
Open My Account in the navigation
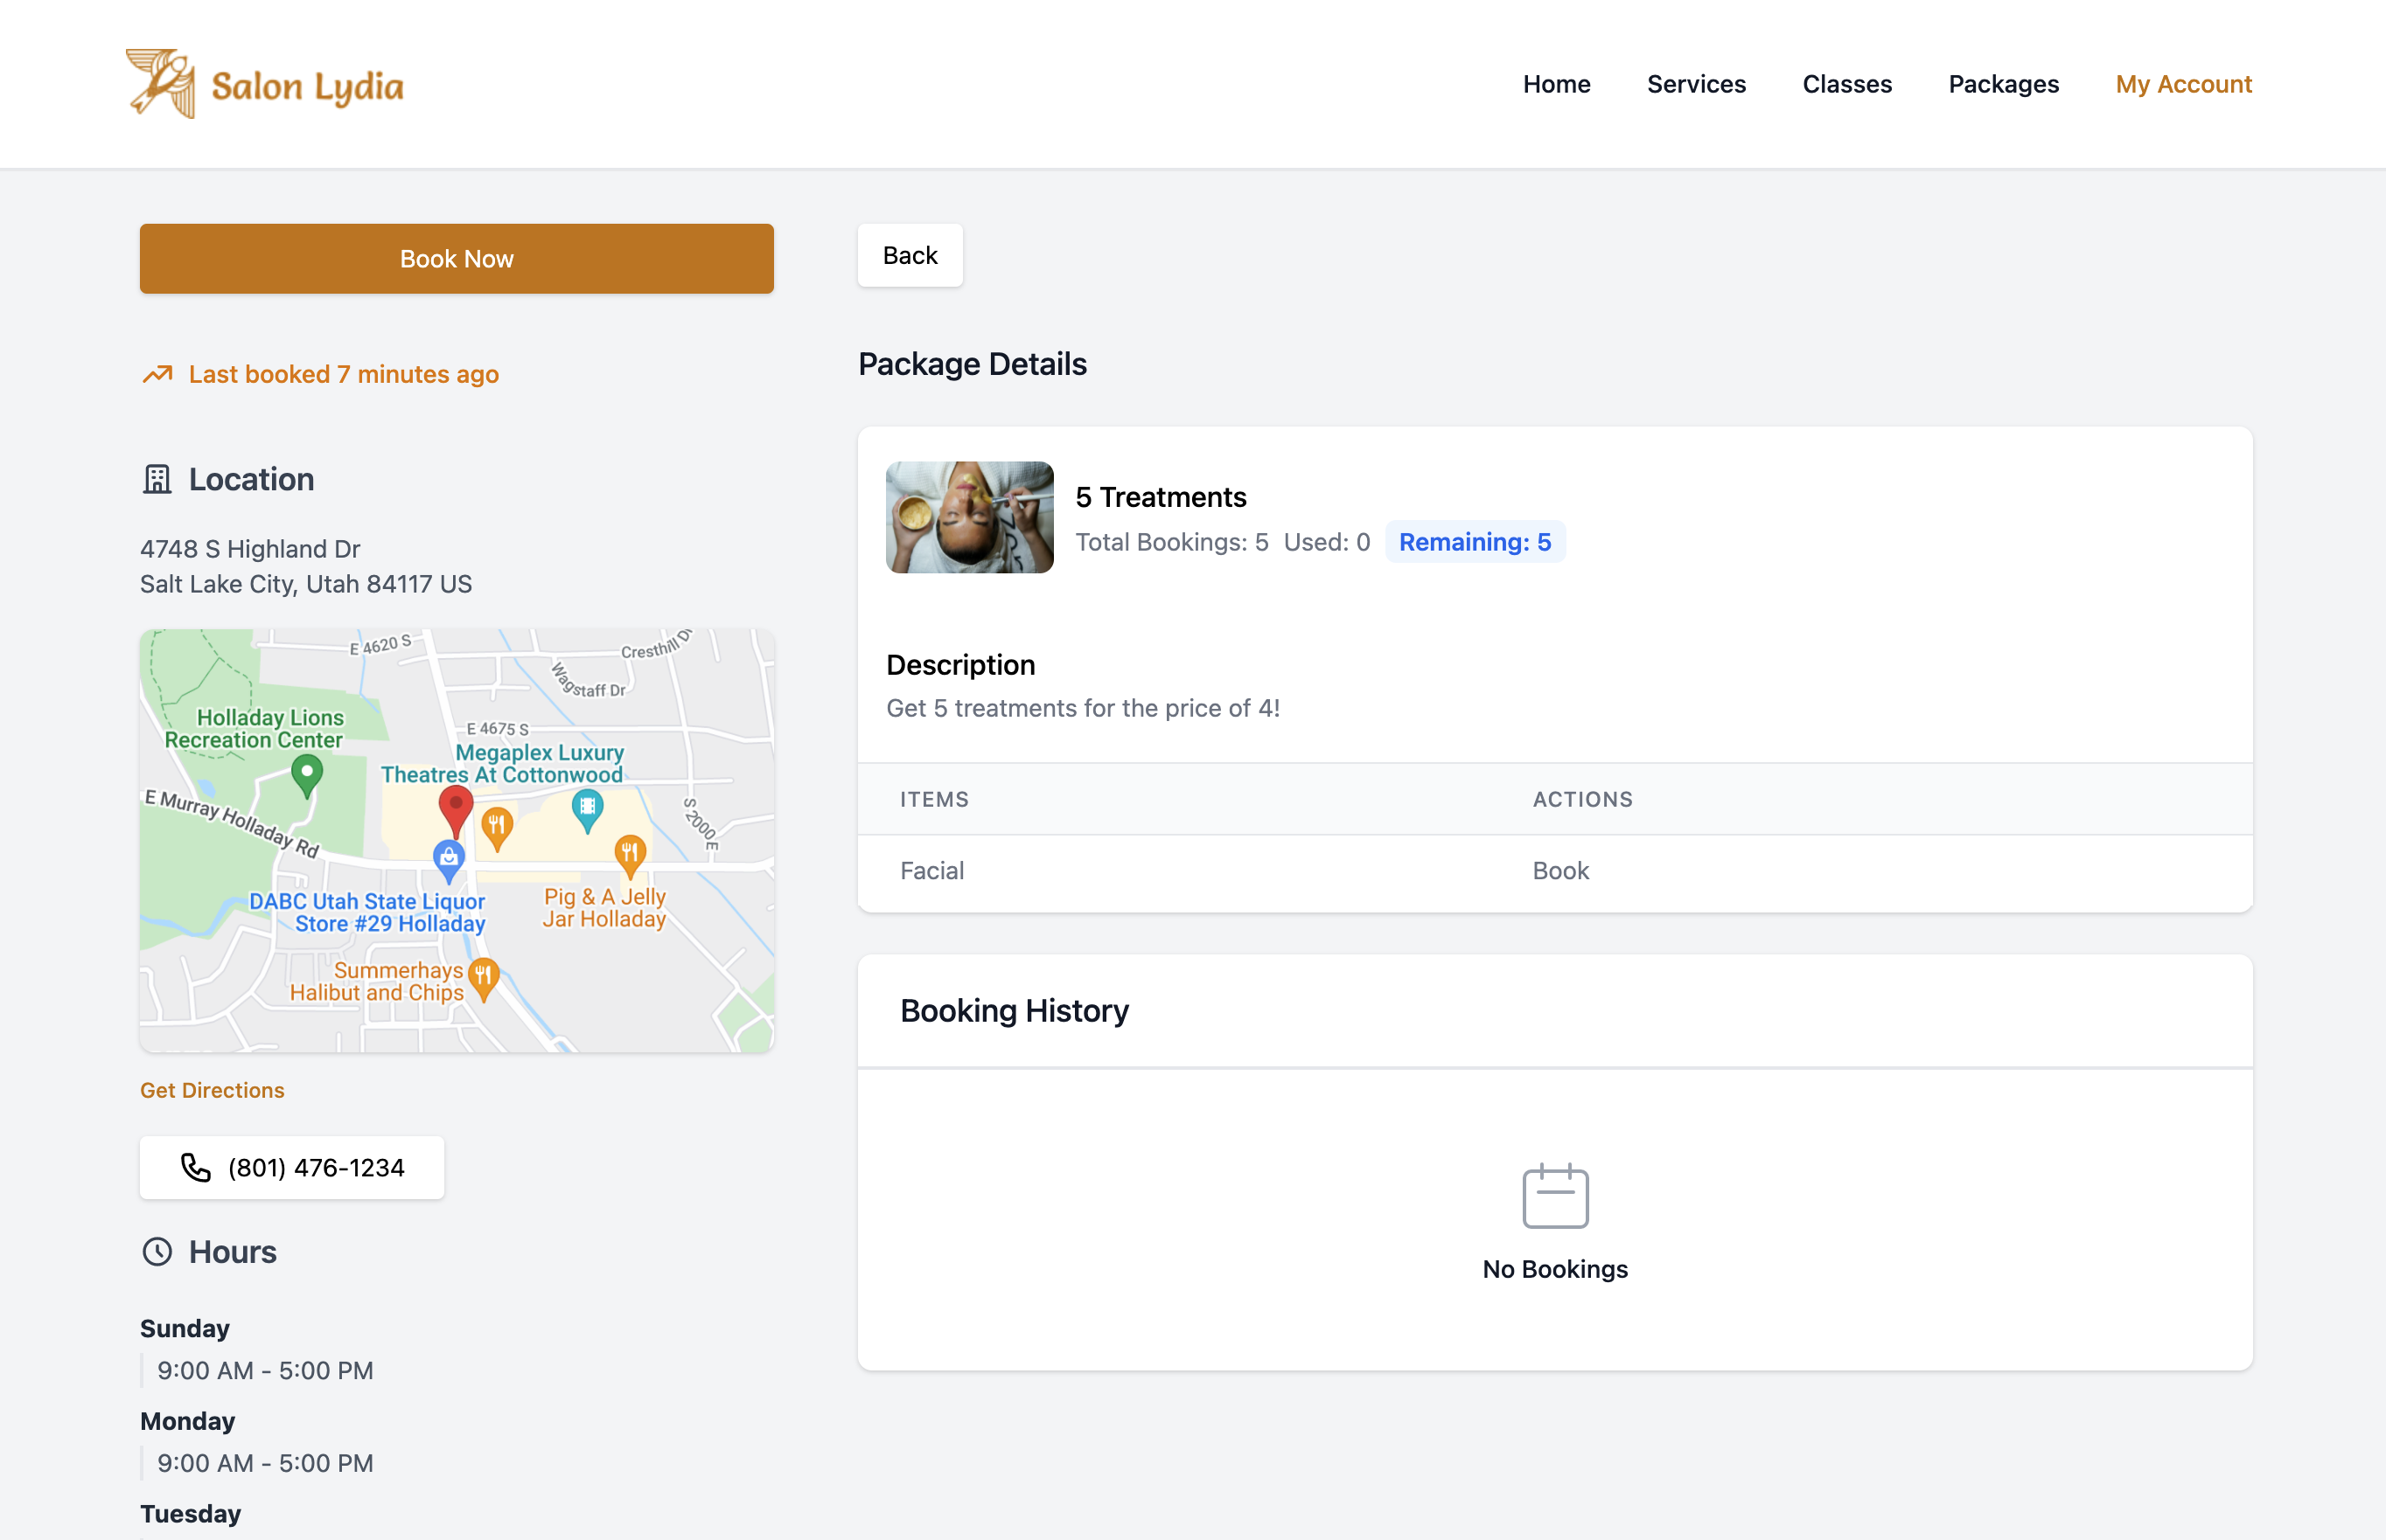(x=2183, y=84)
